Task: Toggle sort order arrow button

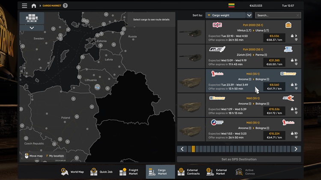Action: pos(249,15)
